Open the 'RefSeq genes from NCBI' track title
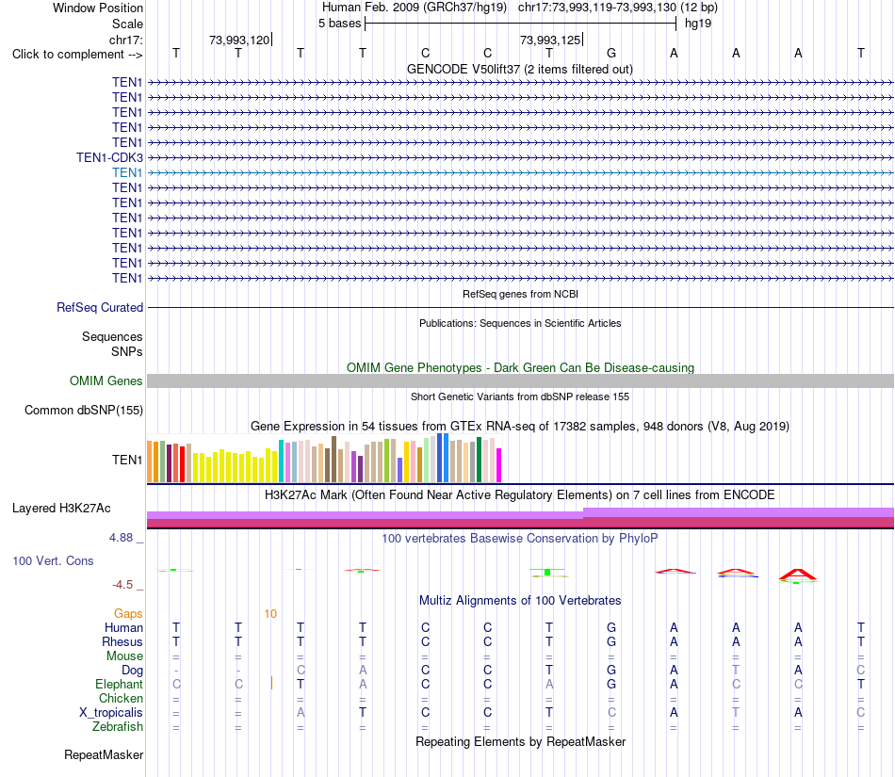The width and height of the screenshot is (895, 777). click(x=520, y=294)
